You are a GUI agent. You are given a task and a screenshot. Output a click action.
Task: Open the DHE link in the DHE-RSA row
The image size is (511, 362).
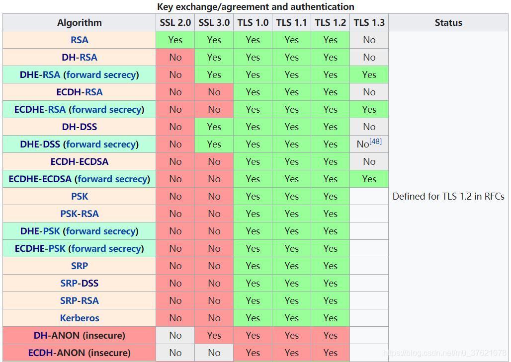[x=29, y=75]
